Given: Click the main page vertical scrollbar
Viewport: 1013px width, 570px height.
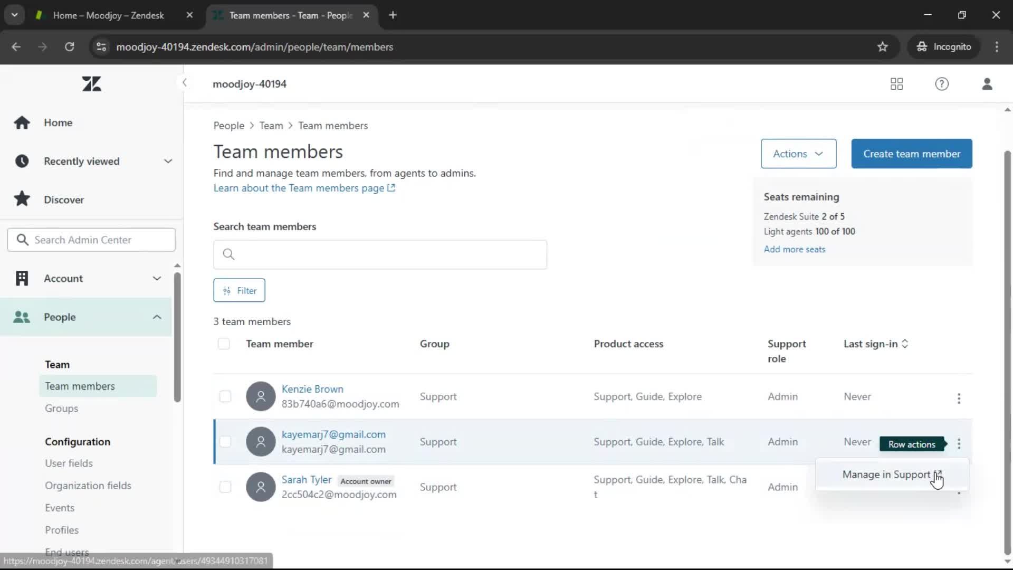Looking at the screenshot, I should (x=1007, y=354).
